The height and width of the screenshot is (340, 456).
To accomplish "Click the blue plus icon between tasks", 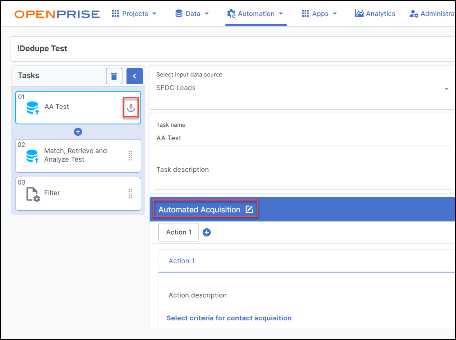I will coord(78,132).
